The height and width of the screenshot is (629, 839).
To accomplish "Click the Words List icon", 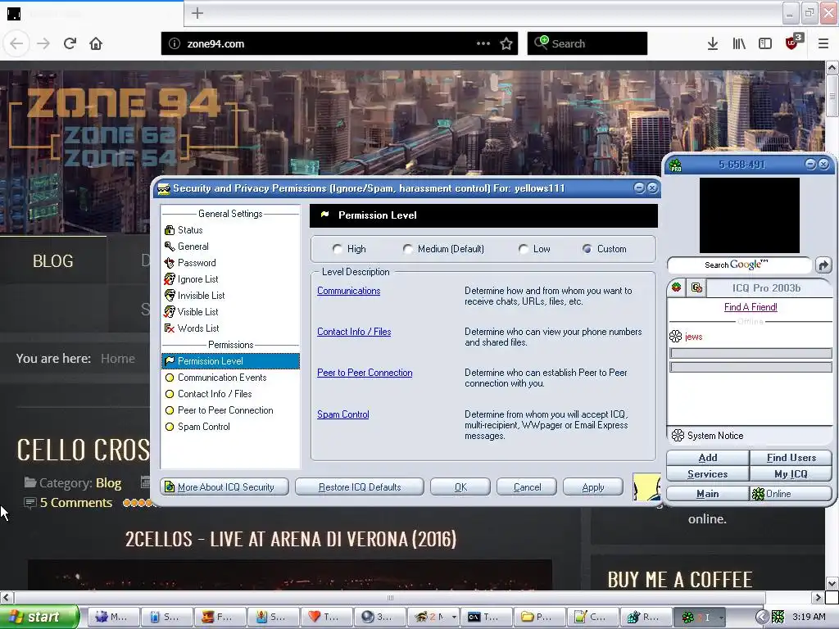I will click(170, 328).
